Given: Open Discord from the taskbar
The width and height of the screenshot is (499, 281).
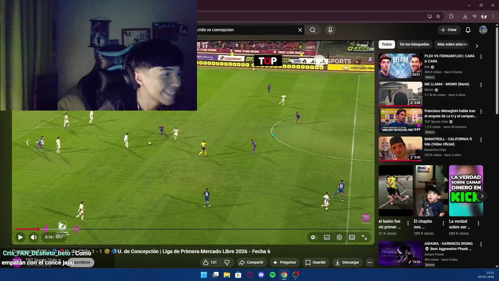Looking at the screenshot, I should click(261, 275).
